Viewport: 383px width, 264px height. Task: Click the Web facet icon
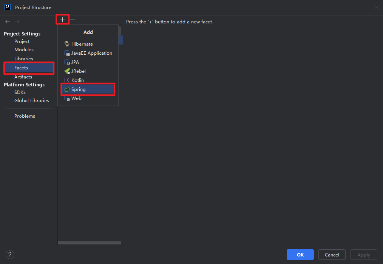point(67,98)
